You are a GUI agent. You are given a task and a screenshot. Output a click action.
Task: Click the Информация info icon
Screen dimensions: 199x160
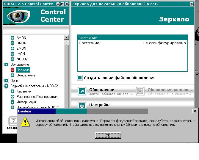click(12, 102)
